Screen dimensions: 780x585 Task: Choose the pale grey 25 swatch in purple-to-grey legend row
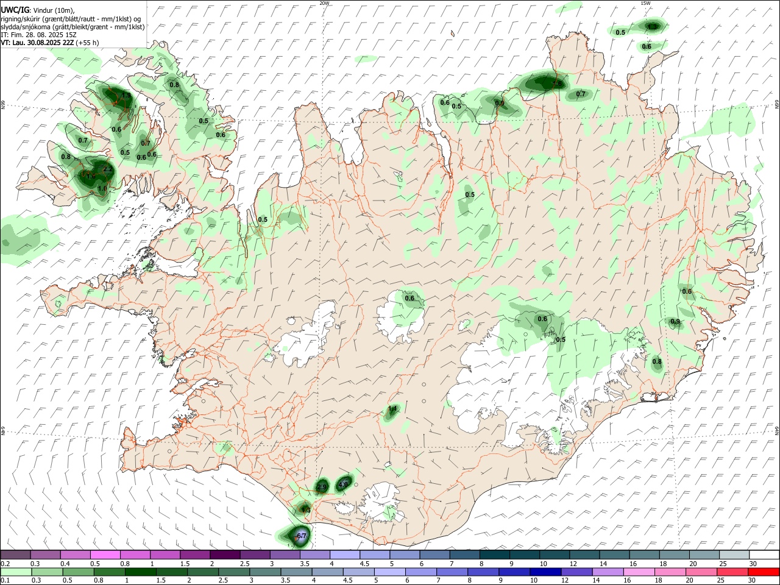pos(734,555)
